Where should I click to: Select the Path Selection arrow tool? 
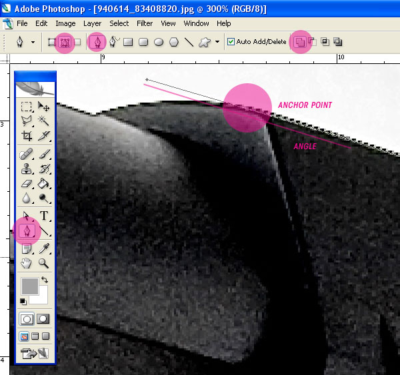pyautogui.click(x=26, y=216)
